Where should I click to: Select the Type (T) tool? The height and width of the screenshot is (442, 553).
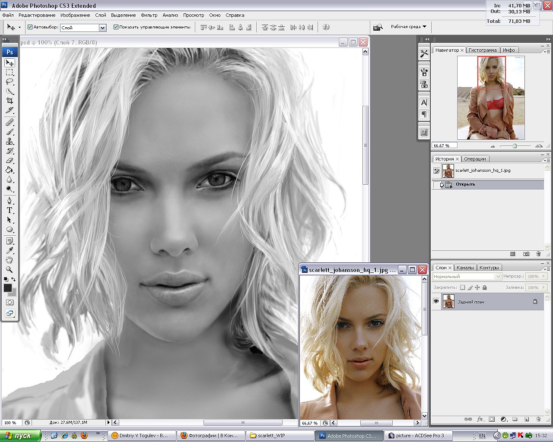10,211
